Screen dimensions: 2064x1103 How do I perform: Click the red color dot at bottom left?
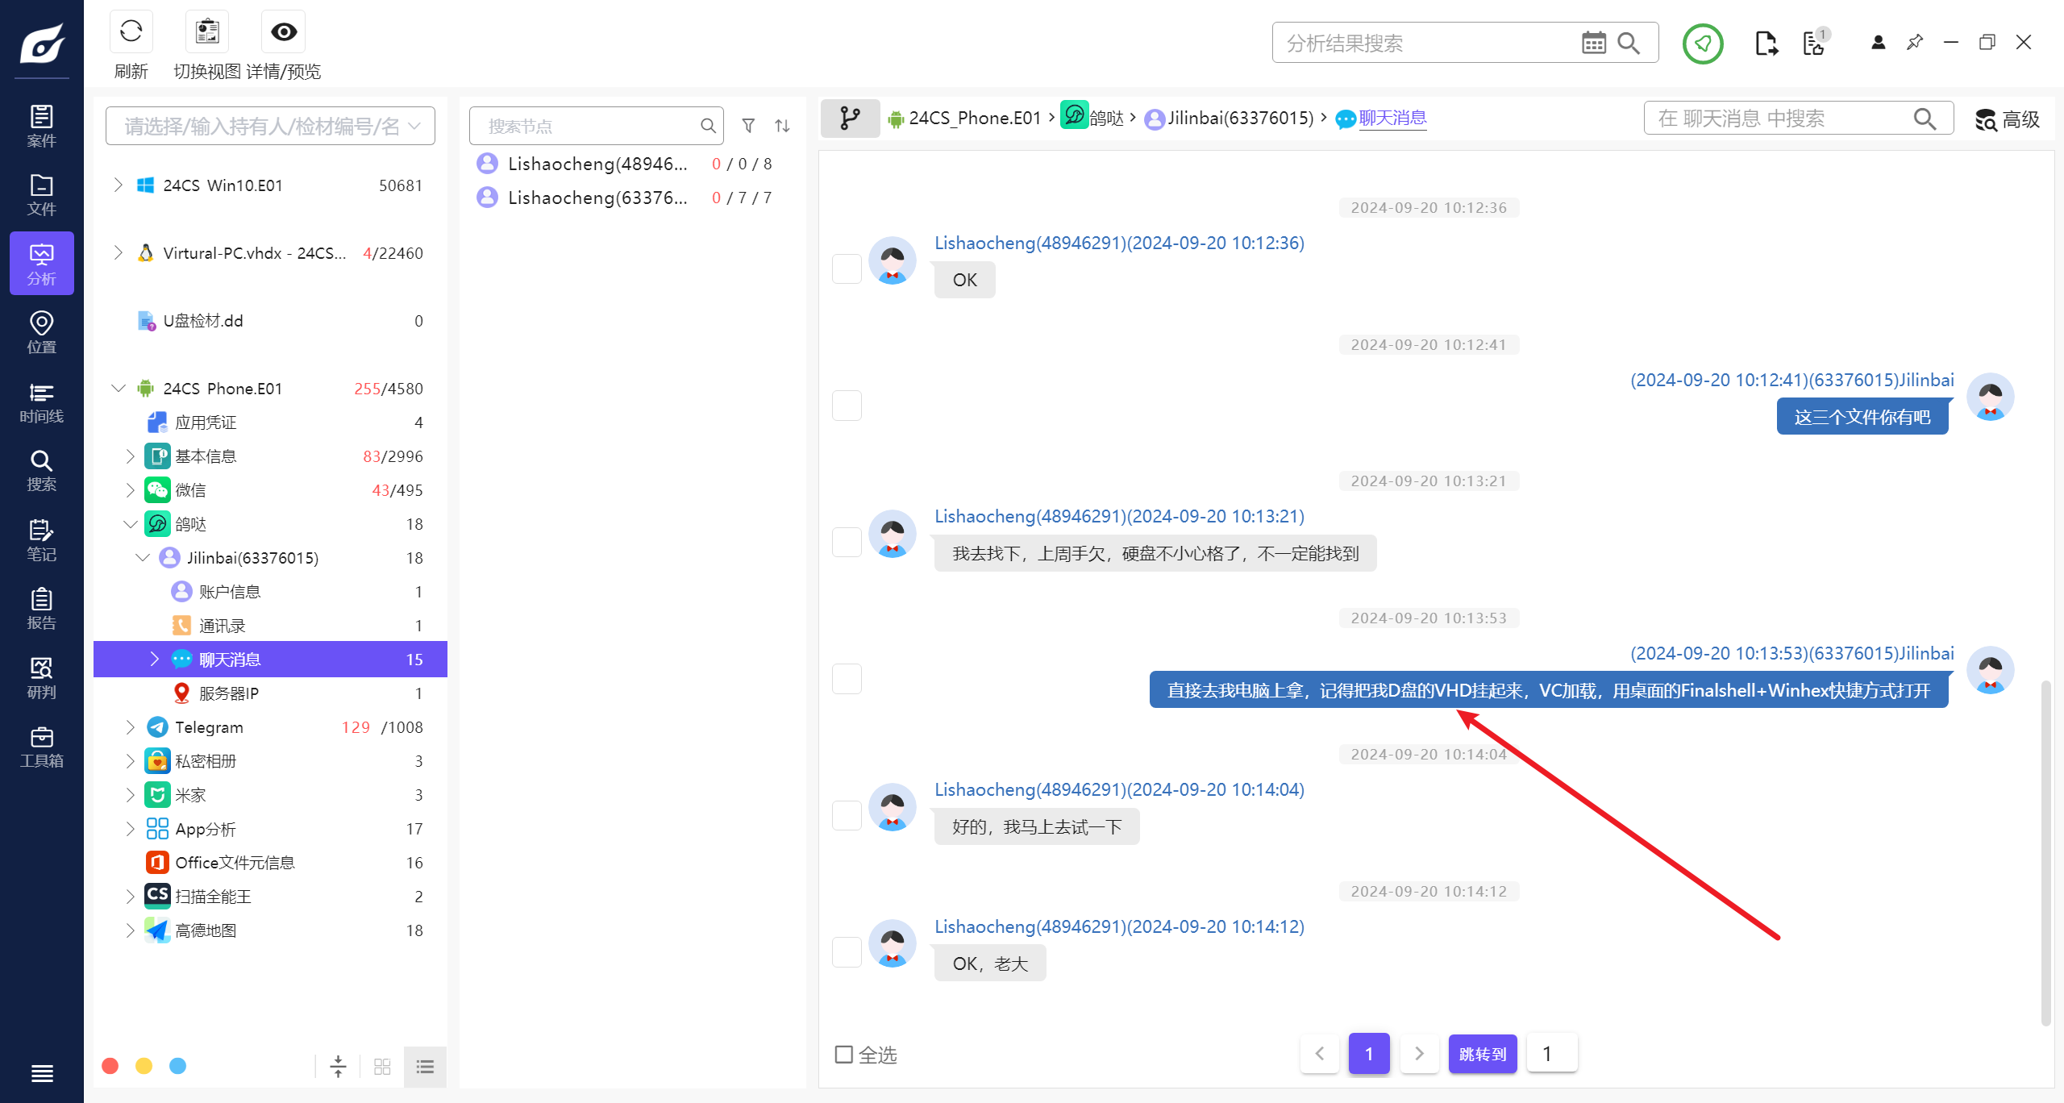pyautogui.click(x=110, y=1067)
